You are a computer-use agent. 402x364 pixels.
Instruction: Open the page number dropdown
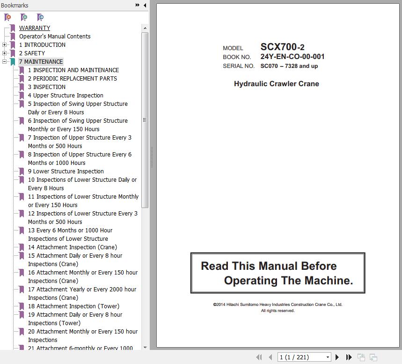[328, 357]
